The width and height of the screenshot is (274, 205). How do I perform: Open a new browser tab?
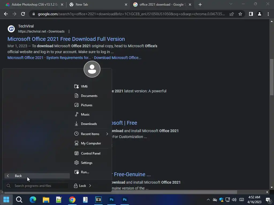[200, 5]
